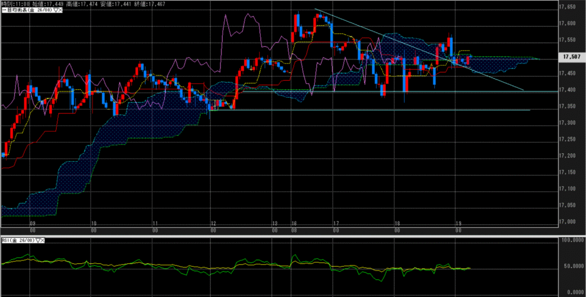The image size is (586, 297).
Task: Click the current price tag 17,507
Action: [571, 57]
